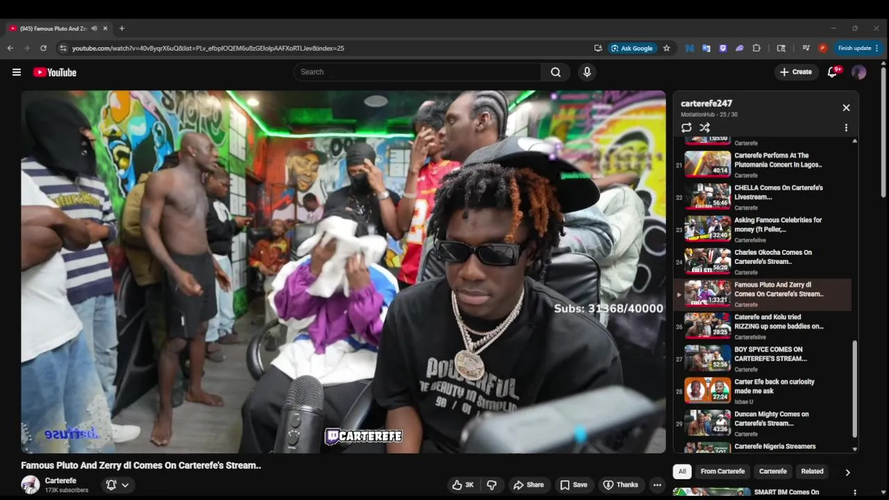Play 'CHELLA Comes On Carterefe's Livestream' video
Screen dimensions: 889x500
click(763, 197)
